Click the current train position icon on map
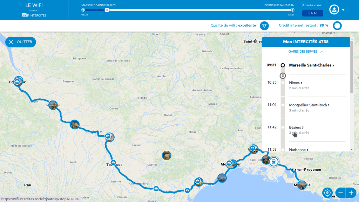359x202 pixels. click(273, 162)
